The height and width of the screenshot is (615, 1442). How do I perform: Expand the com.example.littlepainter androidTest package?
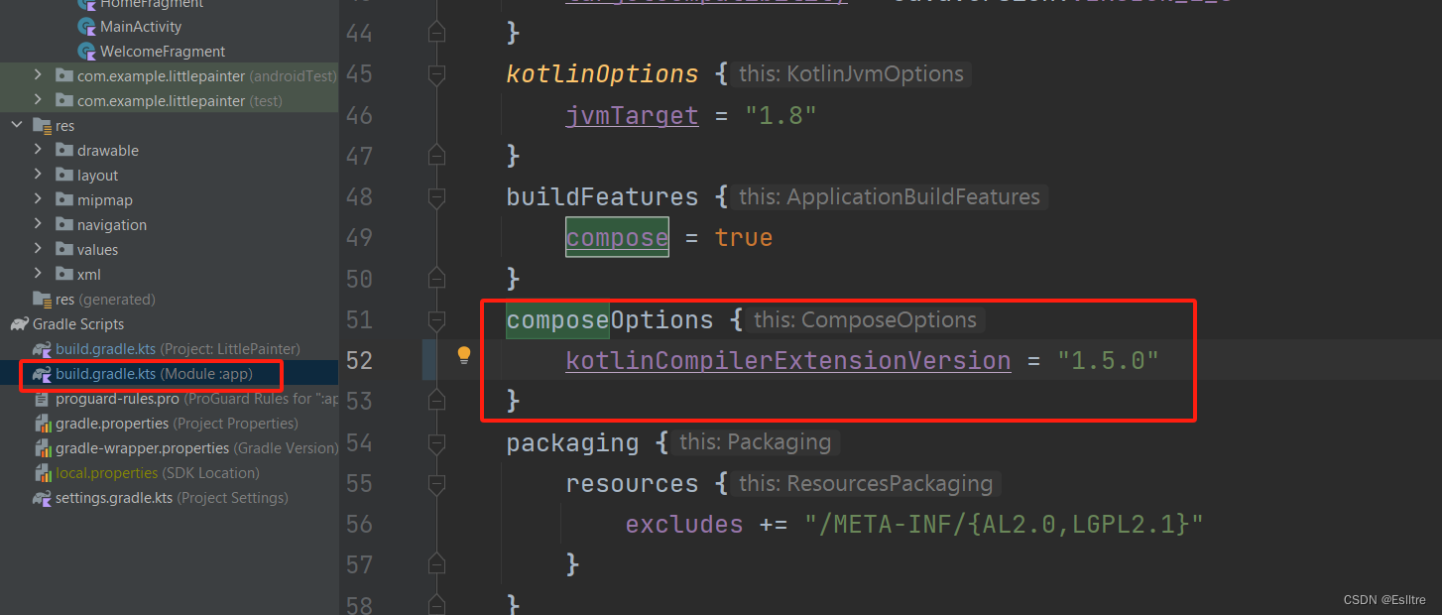point(38,74)
